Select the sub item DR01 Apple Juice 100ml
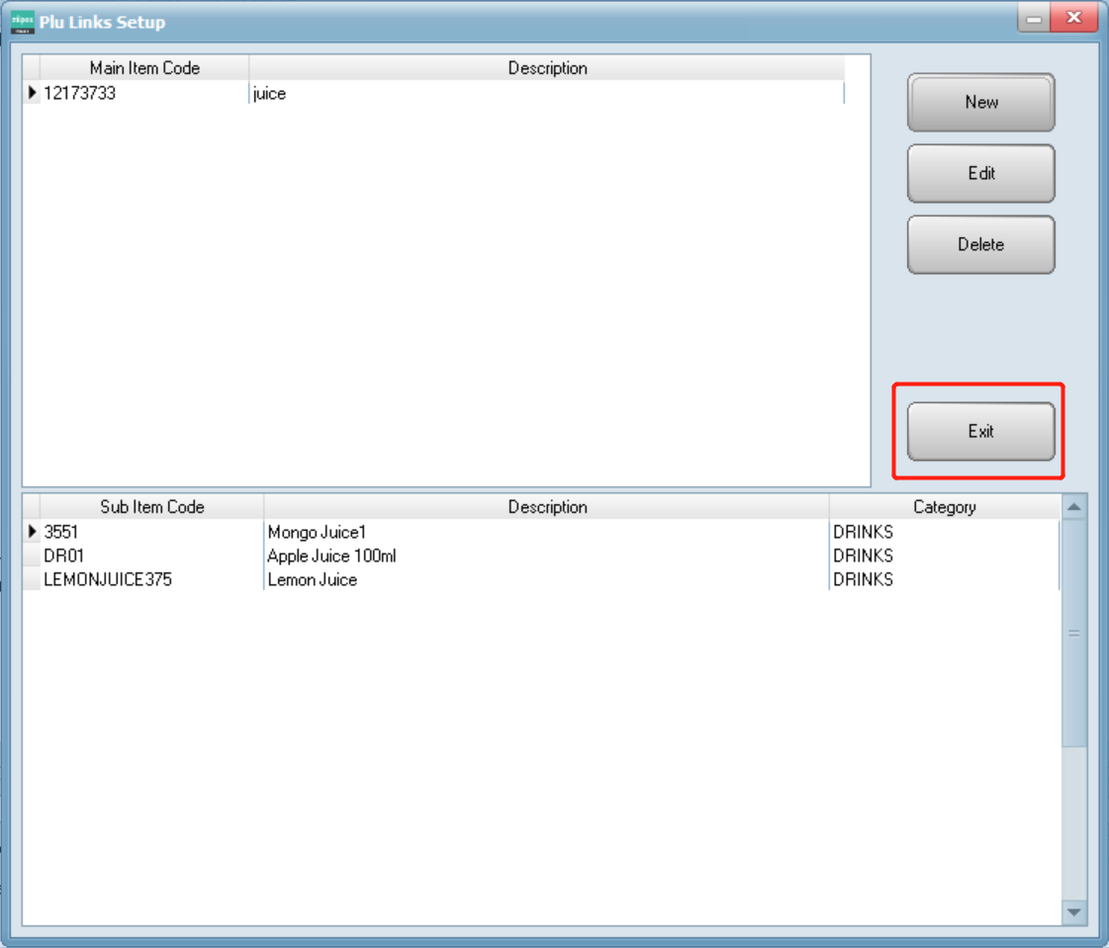The height and width of the screenshot is (948, 1109). pos(148,556)
